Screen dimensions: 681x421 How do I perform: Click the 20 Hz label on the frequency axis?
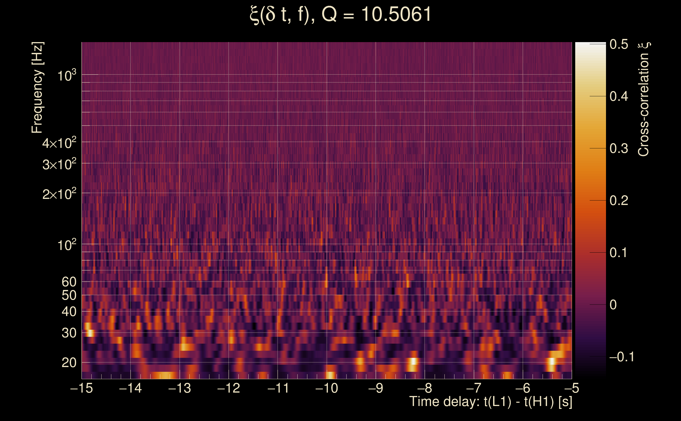coord(69,363)
